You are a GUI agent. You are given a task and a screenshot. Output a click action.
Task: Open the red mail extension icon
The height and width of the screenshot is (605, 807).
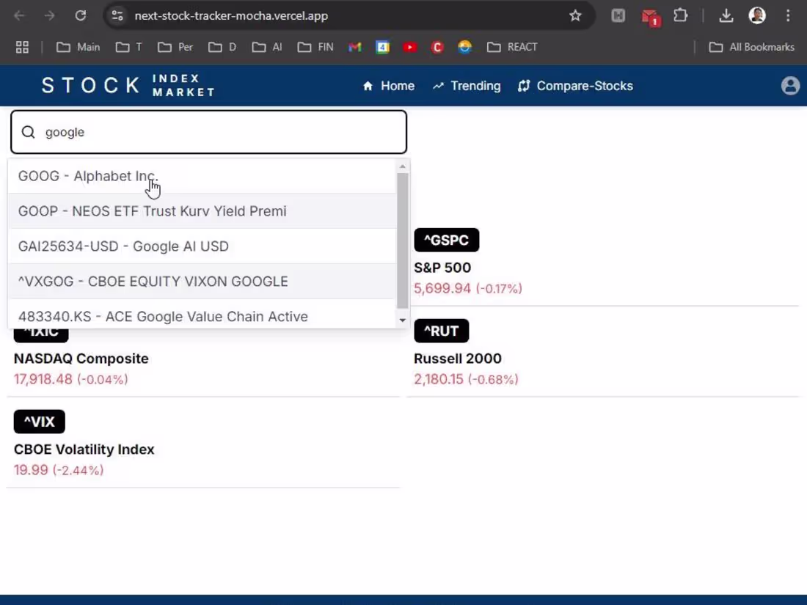651,16
